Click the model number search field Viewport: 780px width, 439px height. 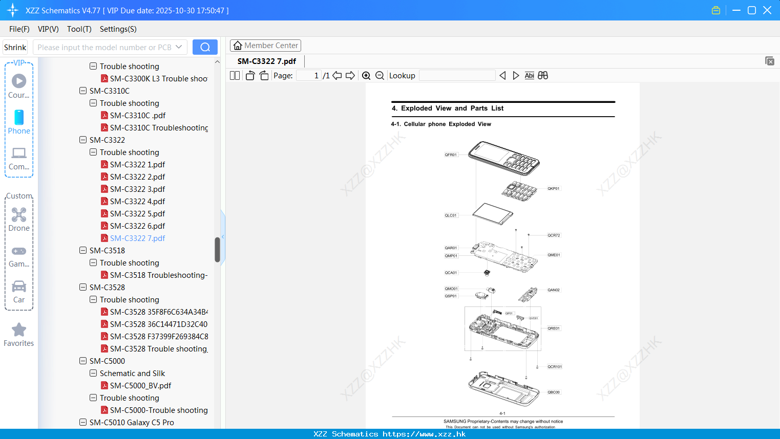coord(104,47)
